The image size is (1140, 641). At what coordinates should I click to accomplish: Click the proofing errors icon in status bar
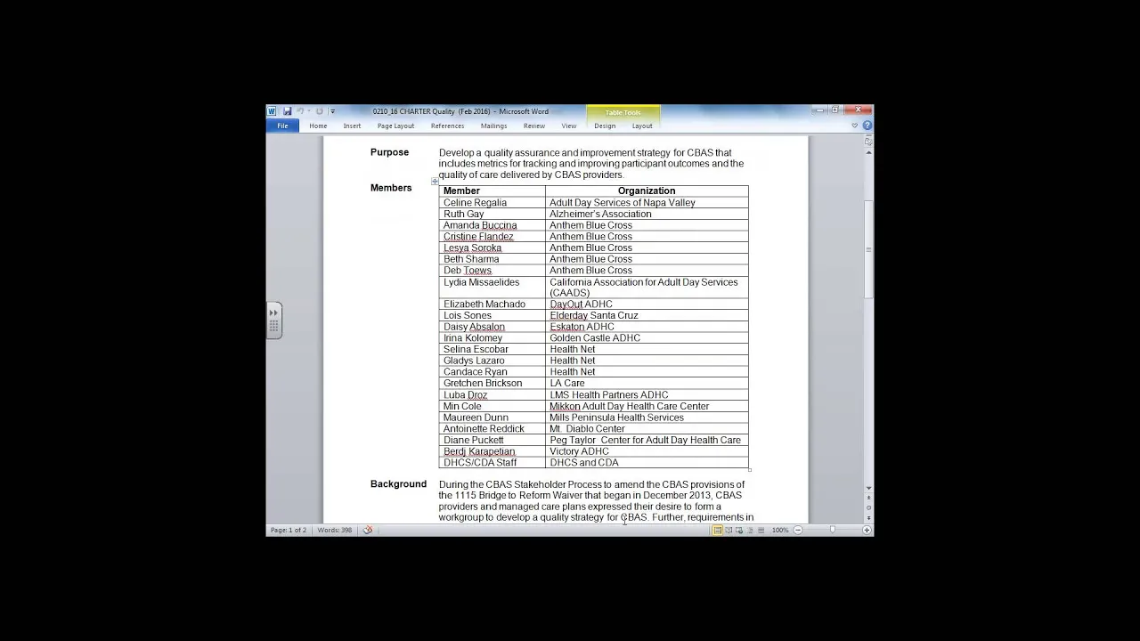tap(367, 530)
